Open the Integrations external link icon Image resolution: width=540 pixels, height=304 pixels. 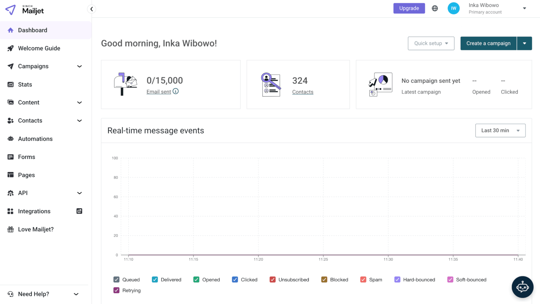click(x=79, y=211)
